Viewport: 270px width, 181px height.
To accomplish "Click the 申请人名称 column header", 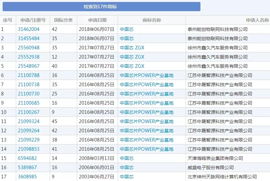I will point(257,20).
